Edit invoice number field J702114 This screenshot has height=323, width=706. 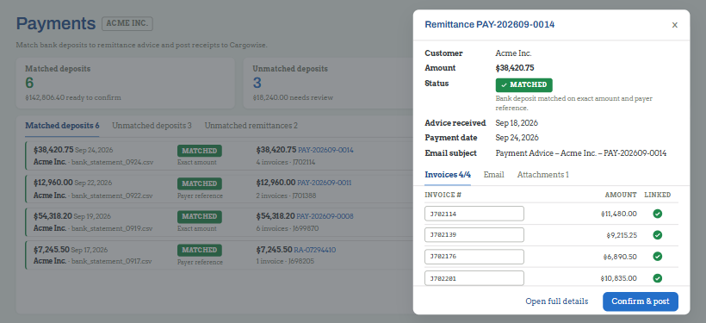474,214
